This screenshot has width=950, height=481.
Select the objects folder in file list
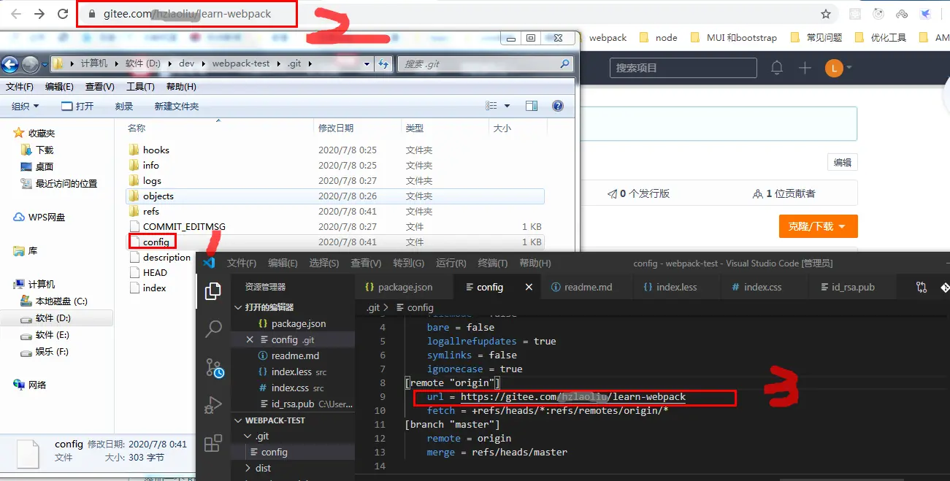[336, 196]
